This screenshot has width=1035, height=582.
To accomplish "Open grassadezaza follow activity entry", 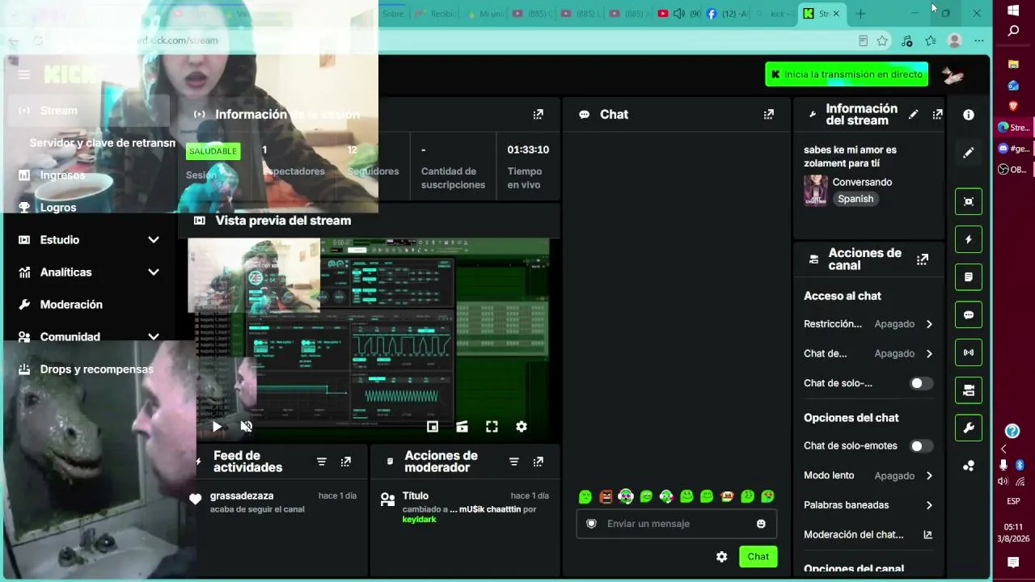I will [274, 502].
